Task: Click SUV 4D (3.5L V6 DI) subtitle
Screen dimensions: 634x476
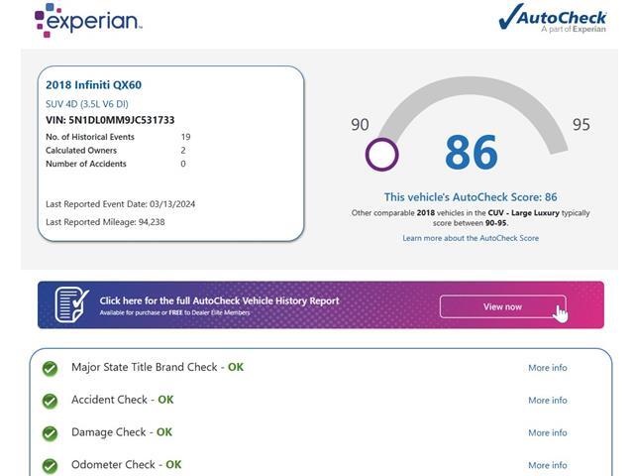Action: [x=87, y=104]
